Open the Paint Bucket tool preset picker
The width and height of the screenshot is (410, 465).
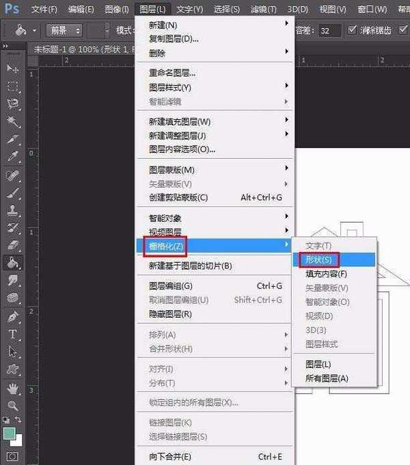[x=26, y=31]
